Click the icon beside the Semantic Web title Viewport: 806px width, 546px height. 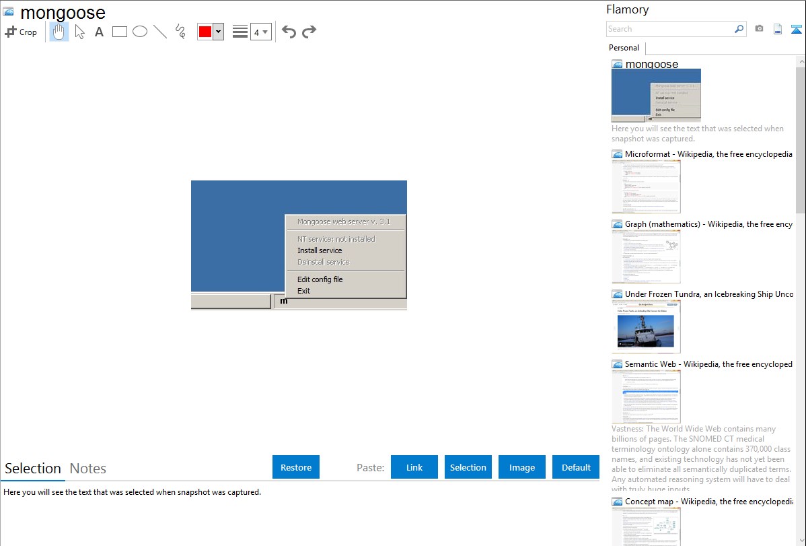pos(617,364)
